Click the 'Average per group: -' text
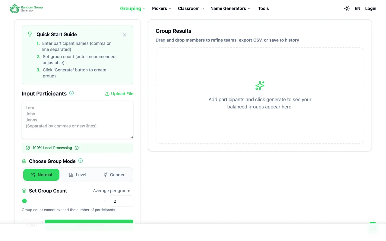Image resolution: width=386 pixels, height=241 pixels. [113, 191]
